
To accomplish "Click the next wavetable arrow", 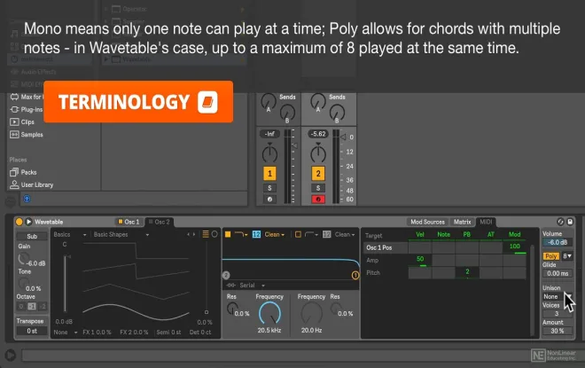I will pyautogui.click(x=194, y=234).
